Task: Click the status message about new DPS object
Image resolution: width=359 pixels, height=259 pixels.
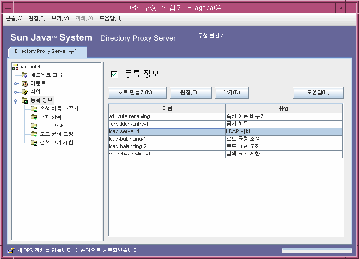Action: (x=78, y=250)
